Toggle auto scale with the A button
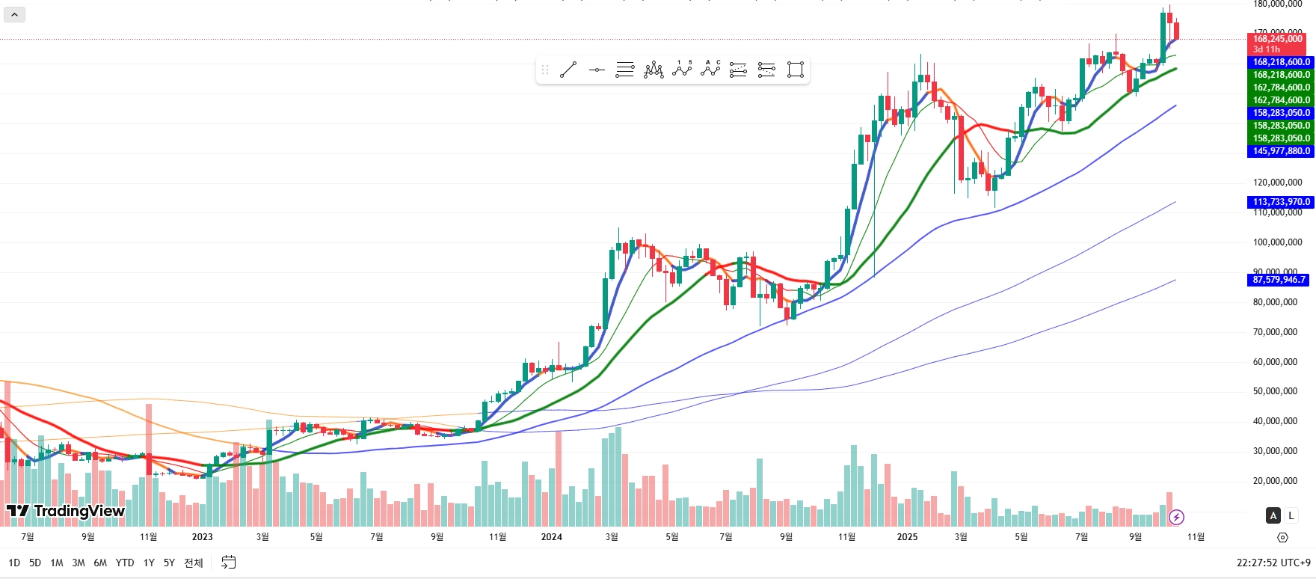Image resolution: width=1316 pixels, height=579 pixels. (x=1273, y=515)
